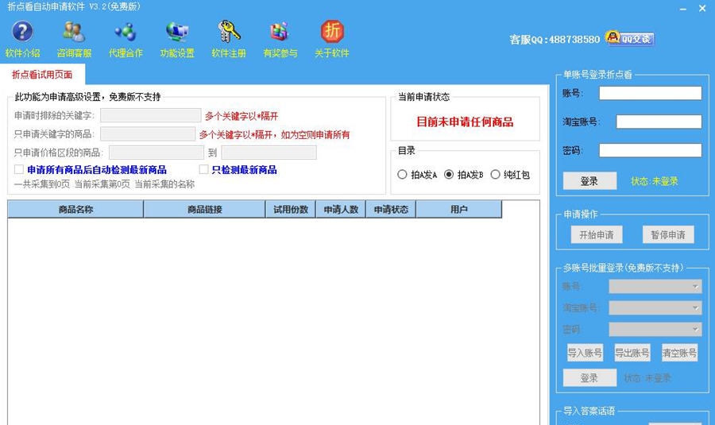Click the 关于软件 red 折 icon
Image resolution: width=715 pixels, height=425 pixels.
332,32
